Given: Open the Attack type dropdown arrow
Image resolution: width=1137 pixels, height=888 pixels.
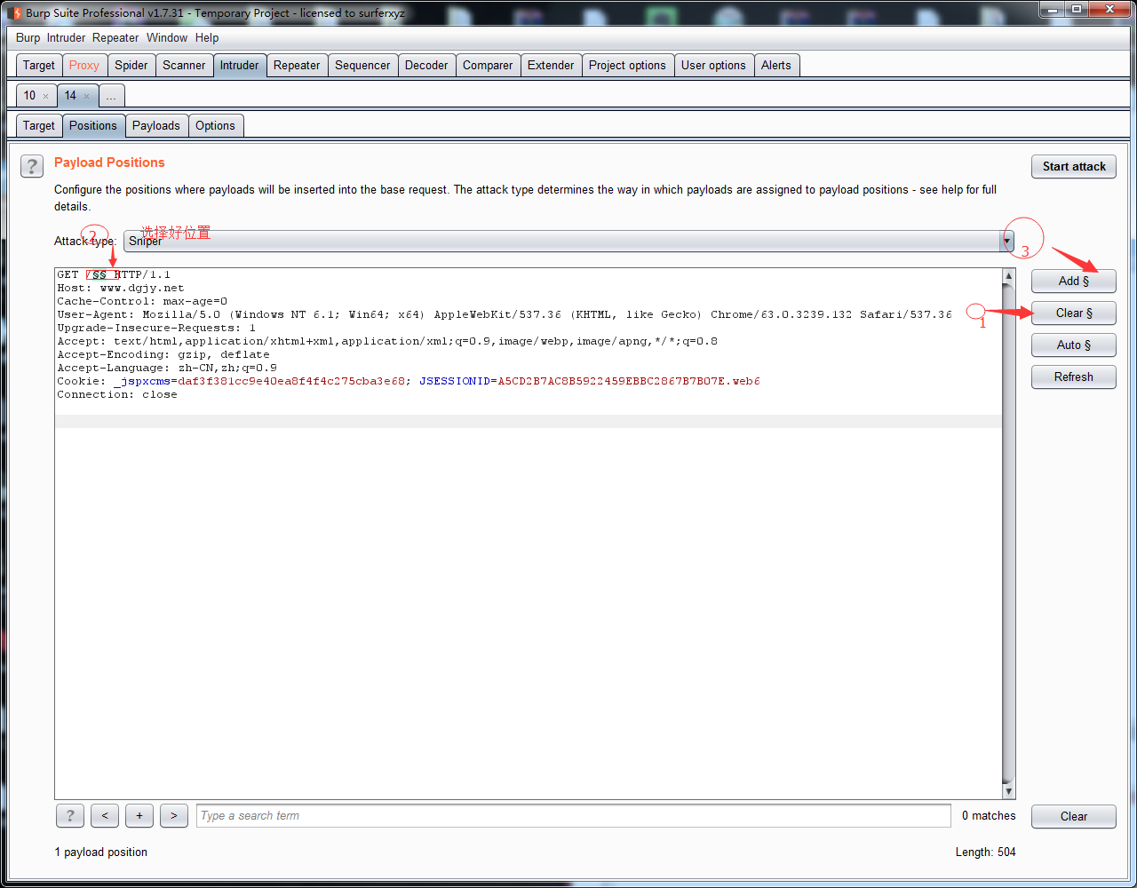Looking at the screenshot, I should coord(1007,241).
